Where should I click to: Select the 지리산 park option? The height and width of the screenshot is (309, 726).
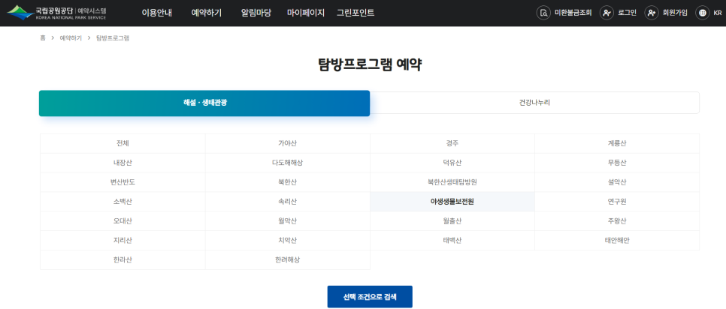[x=123, y=241]
